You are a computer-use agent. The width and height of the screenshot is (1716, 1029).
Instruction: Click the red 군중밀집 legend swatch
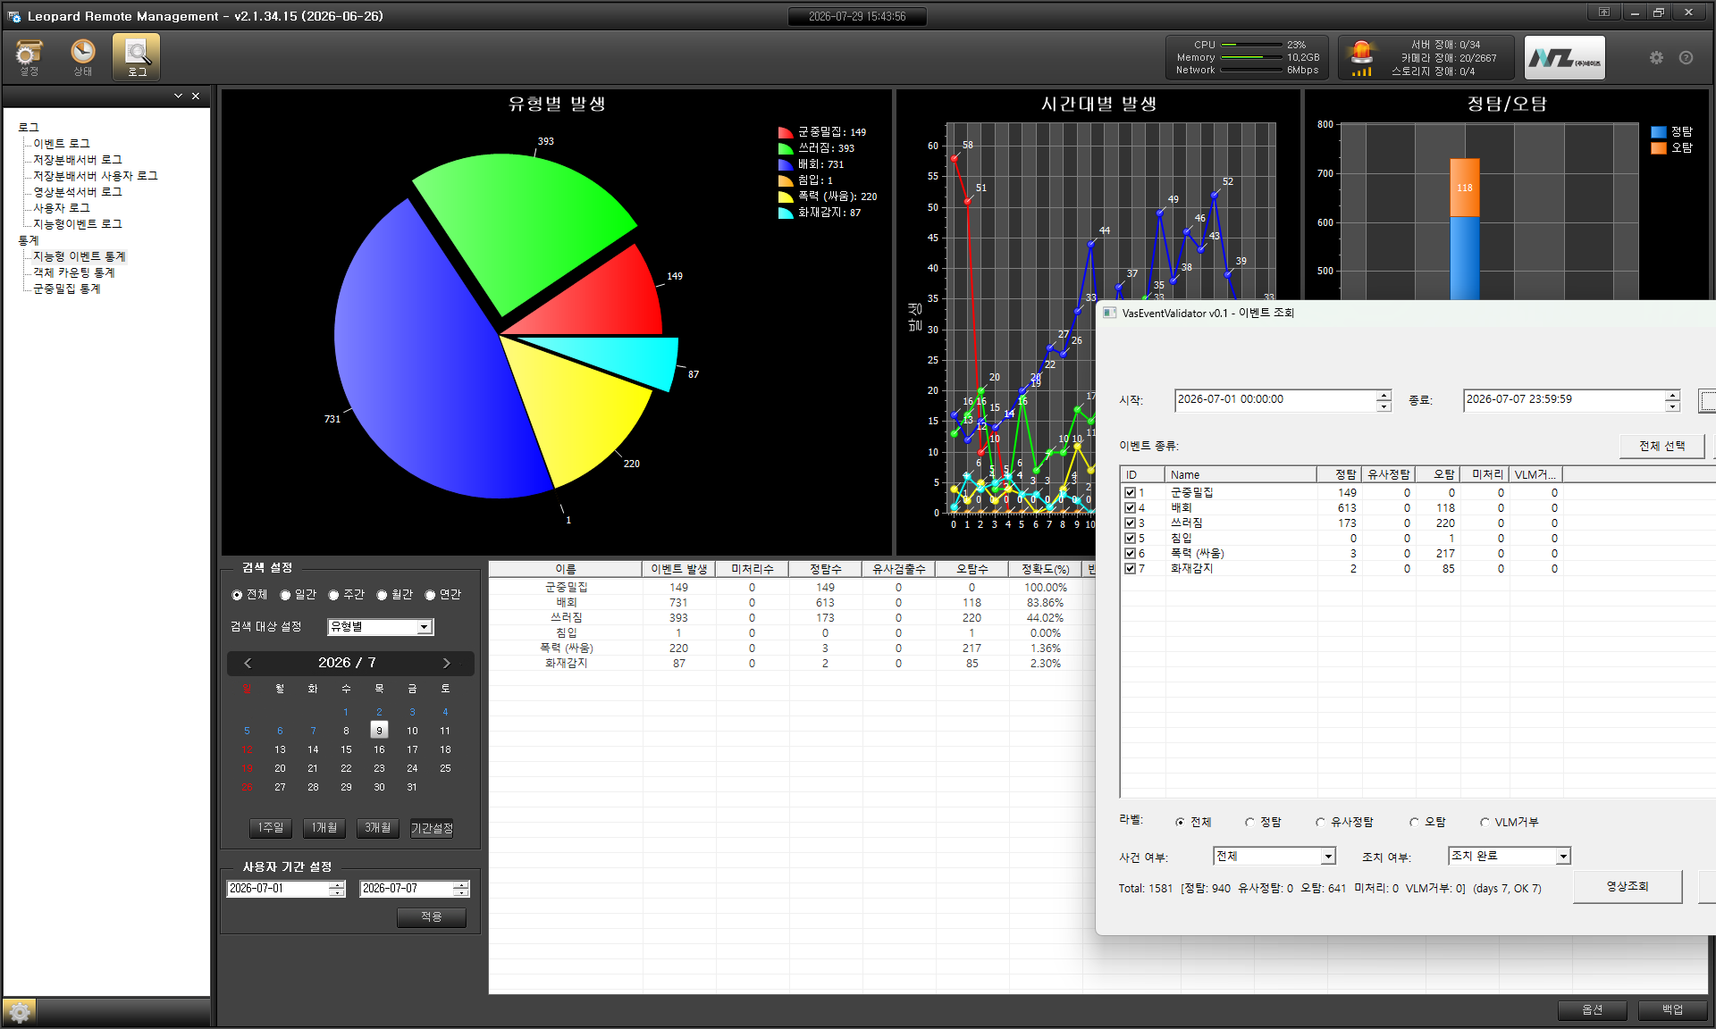pos(786,132)
